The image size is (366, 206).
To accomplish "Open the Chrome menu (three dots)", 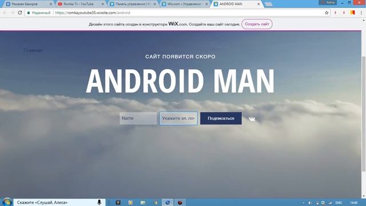I will click(361, 13).
